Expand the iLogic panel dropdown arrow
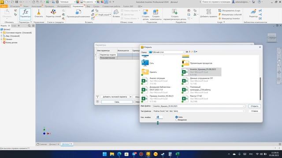 pyautogui.click(x=224, y=22)
